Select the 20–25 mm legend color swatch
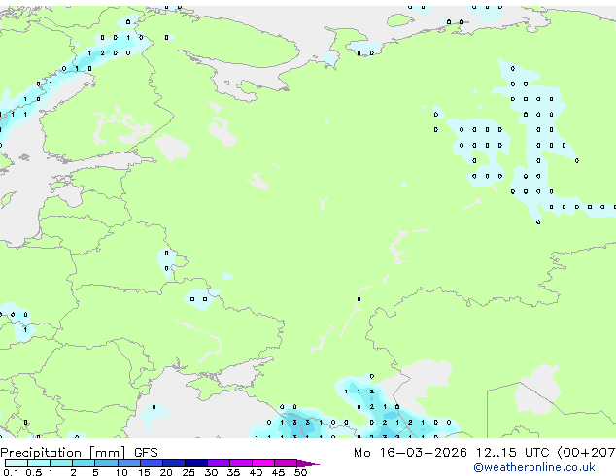 pos(173,463)
